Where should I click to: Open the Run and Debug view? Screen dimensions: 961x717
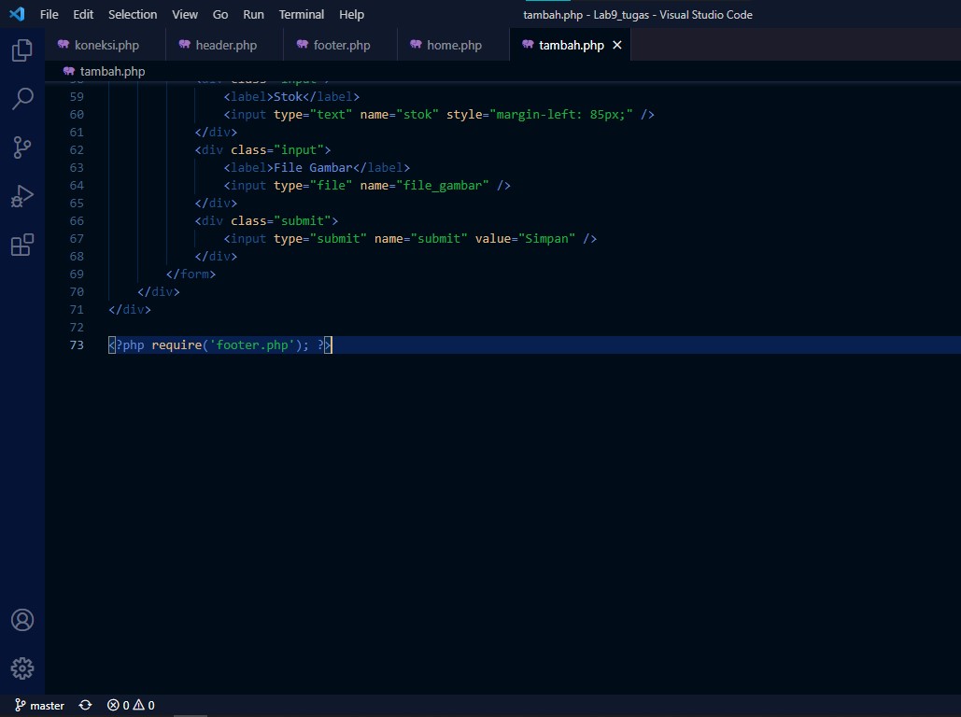[x=22, y=196]
